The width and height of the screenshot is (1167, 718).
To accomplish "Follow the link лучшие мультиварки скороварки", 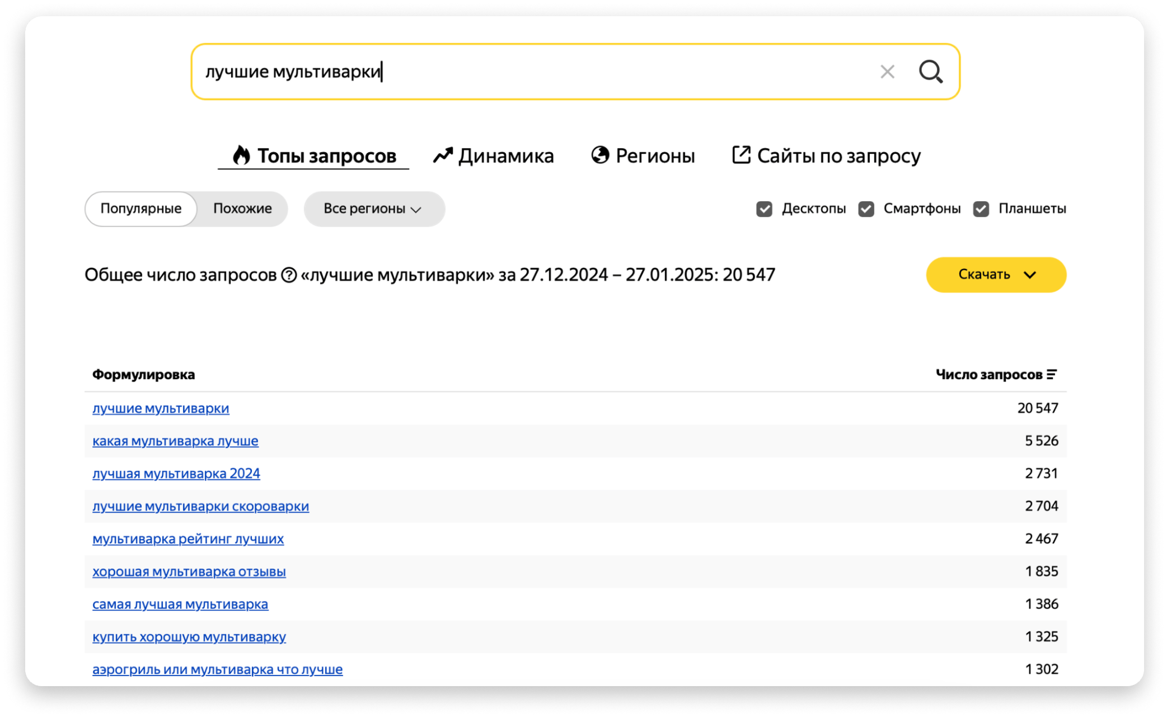I will 200,506.
